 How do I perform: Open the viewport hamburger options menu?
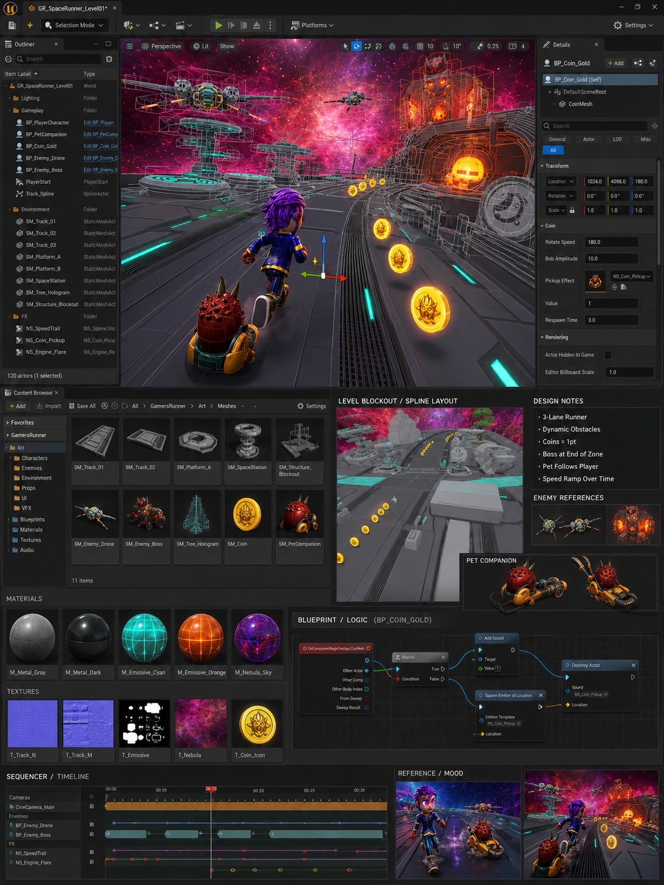[130, 46]
